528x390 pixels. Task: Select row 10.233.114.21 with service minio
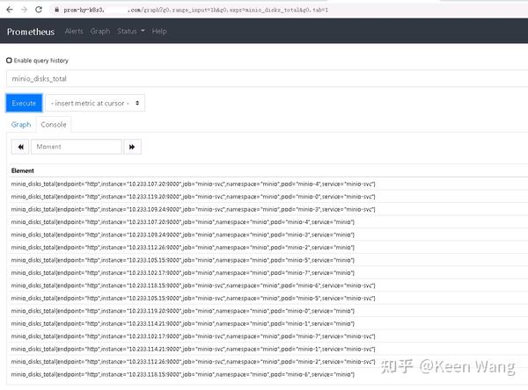pos(269,324)
